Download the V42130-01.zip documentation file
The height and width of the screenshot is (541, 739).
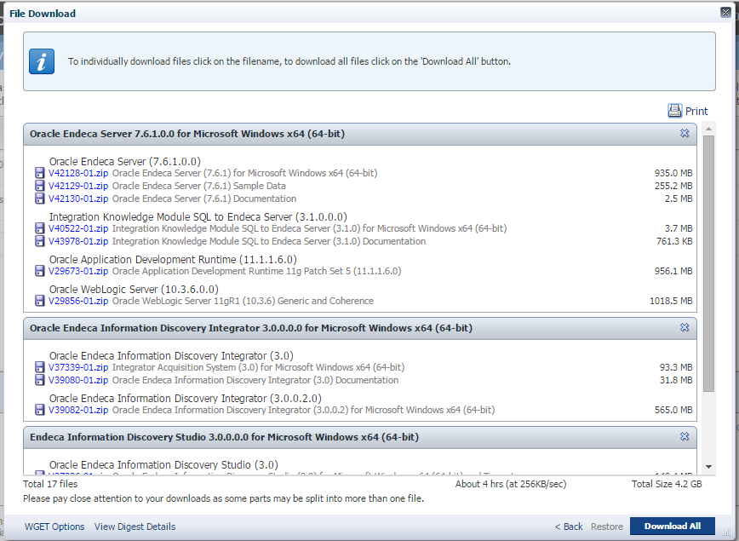coord(78,199)
